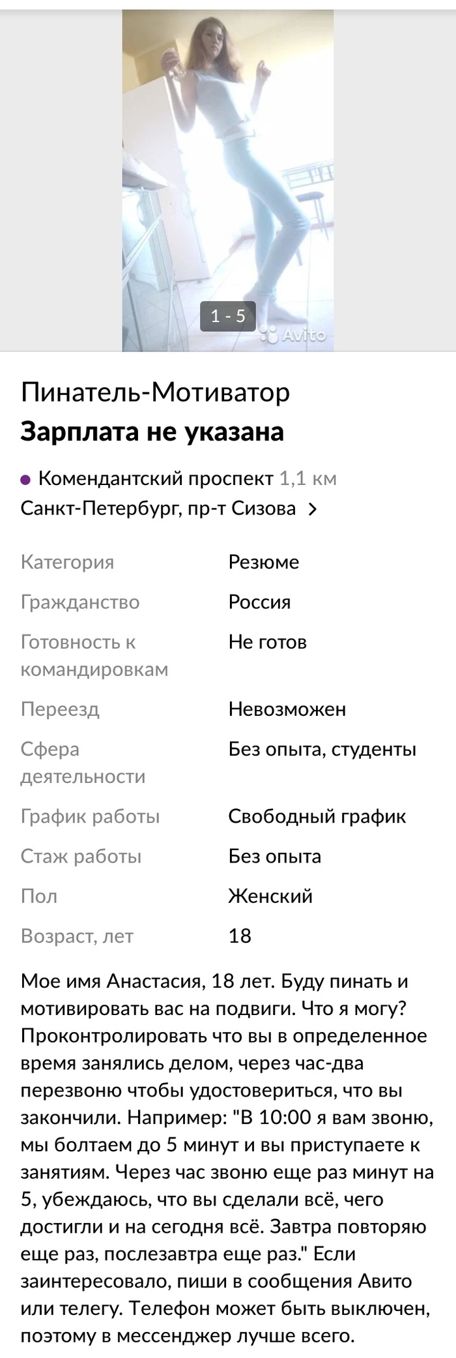
Task: Tap the "1 - 5" photo counter badge
Action: pyautogui.click(x=228, y=316)
